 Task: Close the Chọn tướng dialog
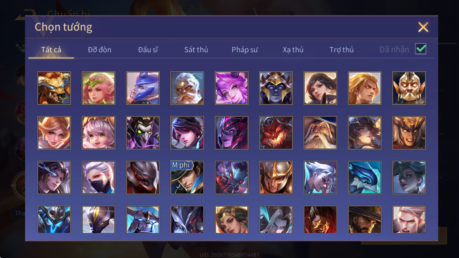click(x=423, y=27)
